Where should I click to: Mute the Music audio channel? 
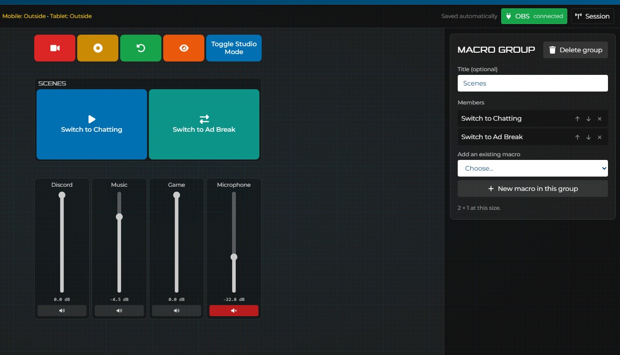(119, 311)
